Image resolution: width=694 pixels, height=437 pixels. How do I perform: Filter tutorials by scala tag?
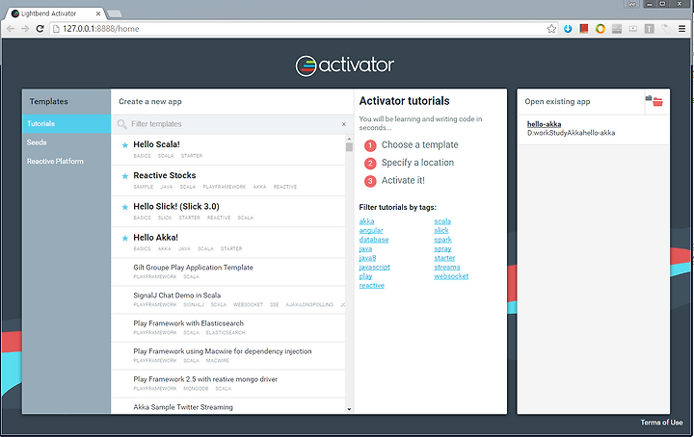pos(442,221)
